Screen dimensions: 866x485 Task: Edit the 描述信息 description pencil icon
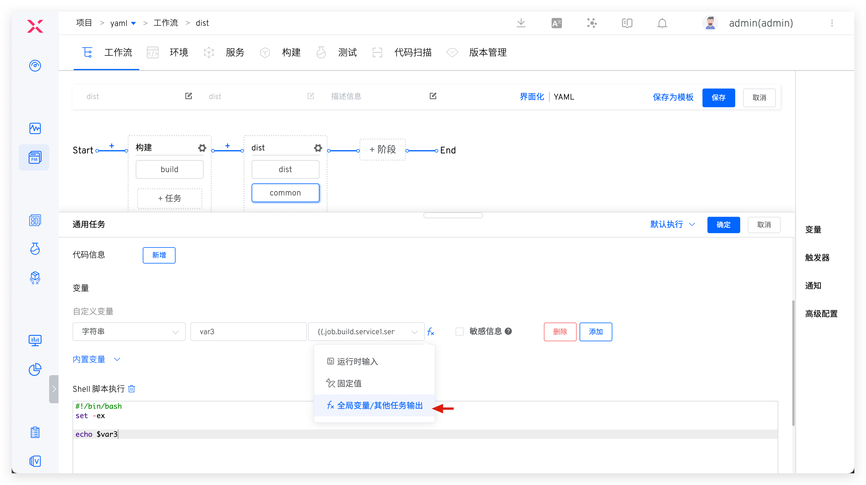[x=433, y=96]
